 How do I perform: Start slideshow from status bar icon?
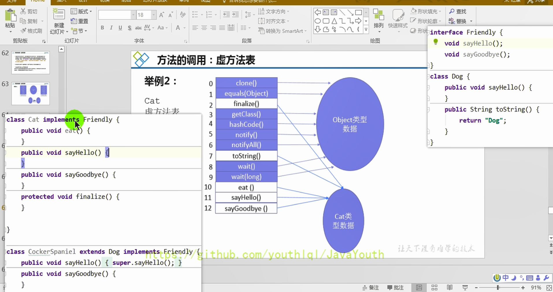point(465,288)
